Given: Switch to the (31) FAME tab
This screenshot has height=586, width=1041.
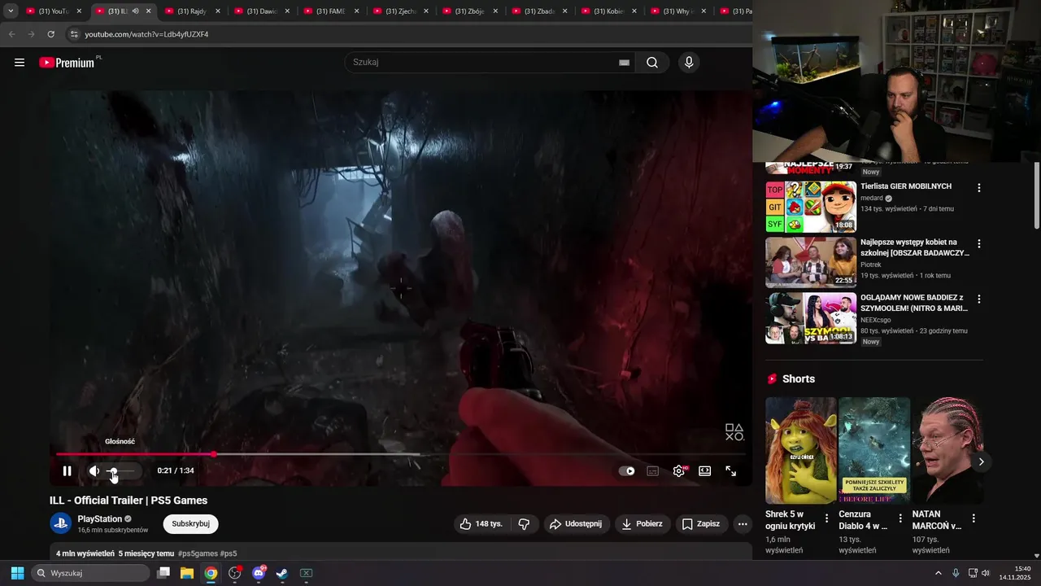Looking at the screenshot, I should (x=331, y=11).
